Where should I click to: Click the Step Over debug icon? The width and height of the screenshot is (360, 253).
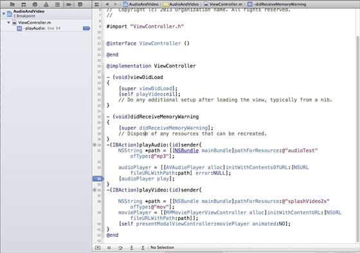click(x=120, y=248)
